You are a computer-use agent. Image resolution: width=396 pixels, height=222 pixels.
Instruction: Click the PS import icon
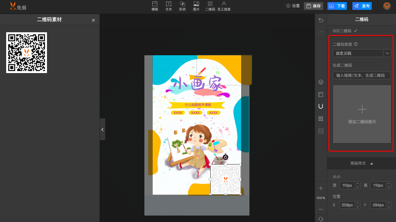point(321,131)
